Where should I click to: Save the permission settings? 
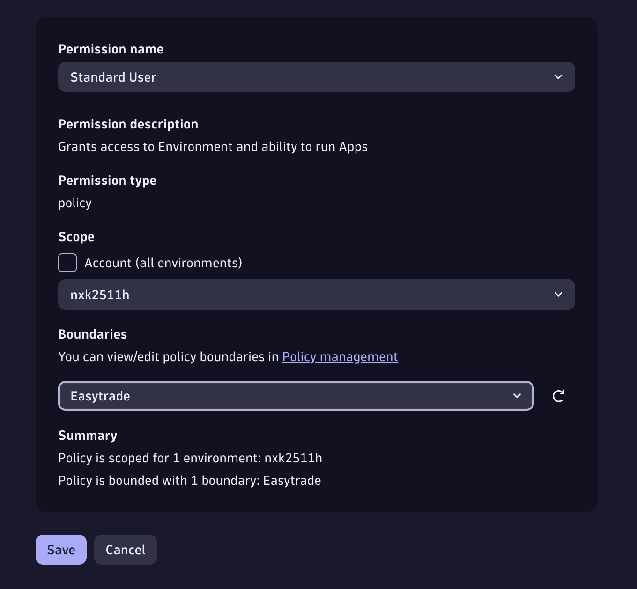tap(61, 550)
